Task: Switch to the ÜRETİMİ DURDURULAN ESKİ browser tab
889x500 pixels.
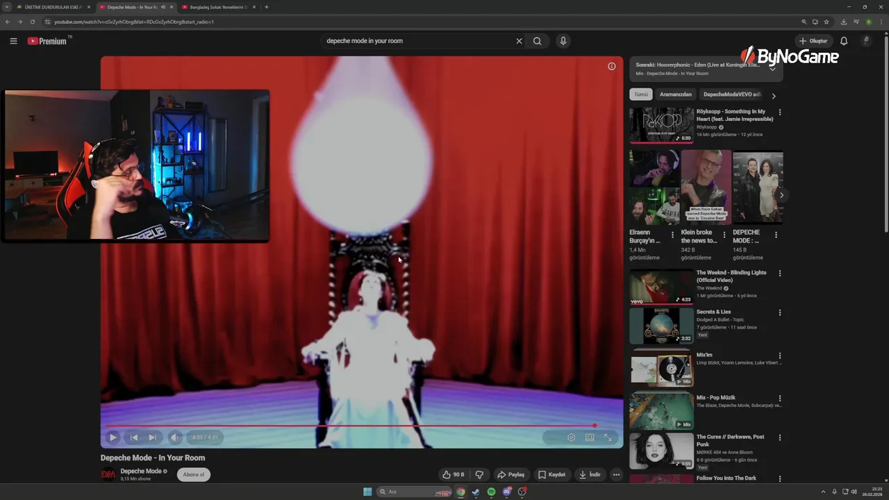Action: coord(53,7)
